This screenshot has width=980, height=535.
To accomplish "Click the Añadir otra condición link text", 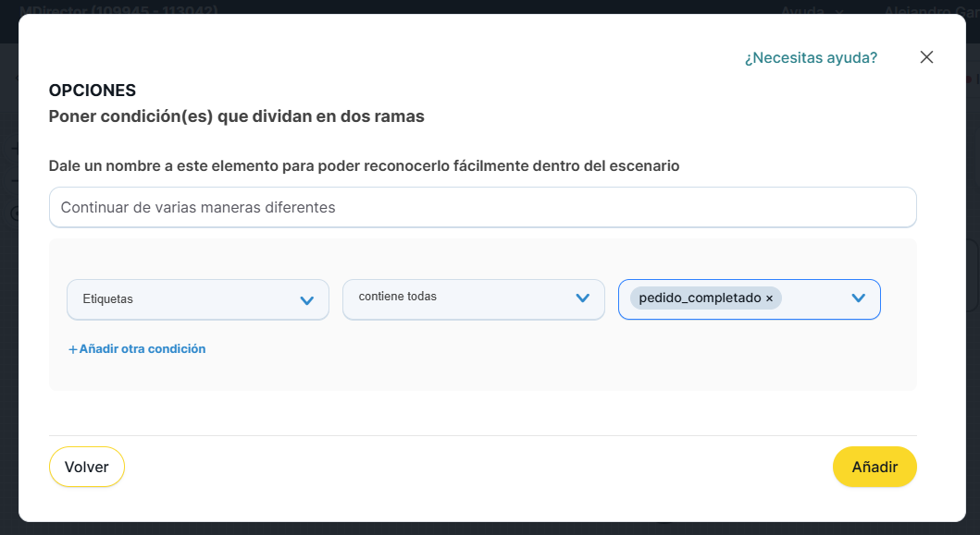I will 142,349.
